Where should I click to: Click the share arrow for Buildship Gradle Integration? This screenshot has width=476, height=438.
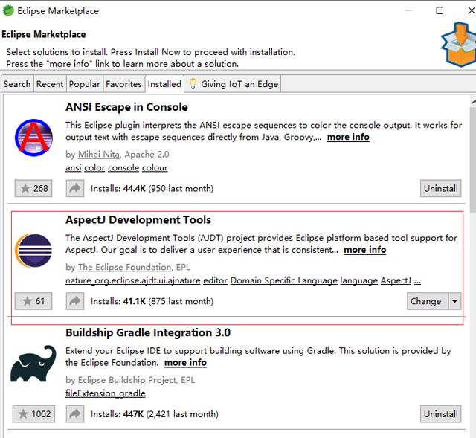(x=75, y=414)
